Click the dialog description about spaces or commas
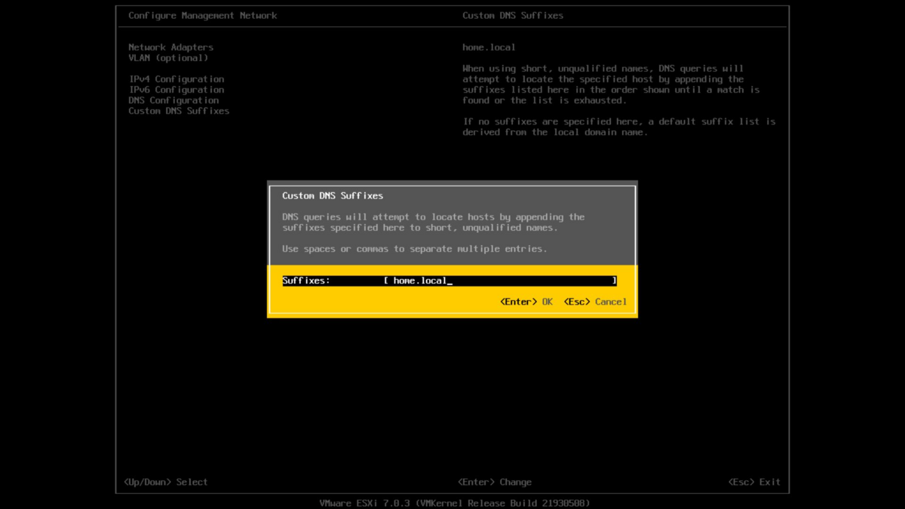 (415, 249)
